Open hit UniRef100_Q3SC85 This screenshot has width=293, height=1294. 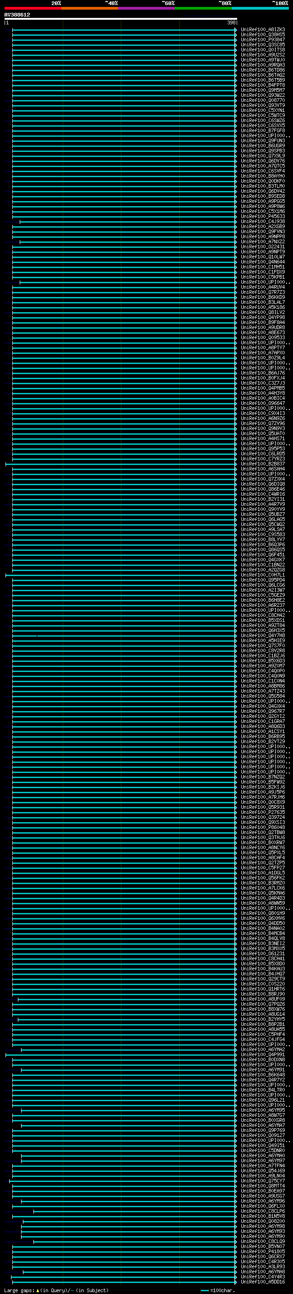263,45
